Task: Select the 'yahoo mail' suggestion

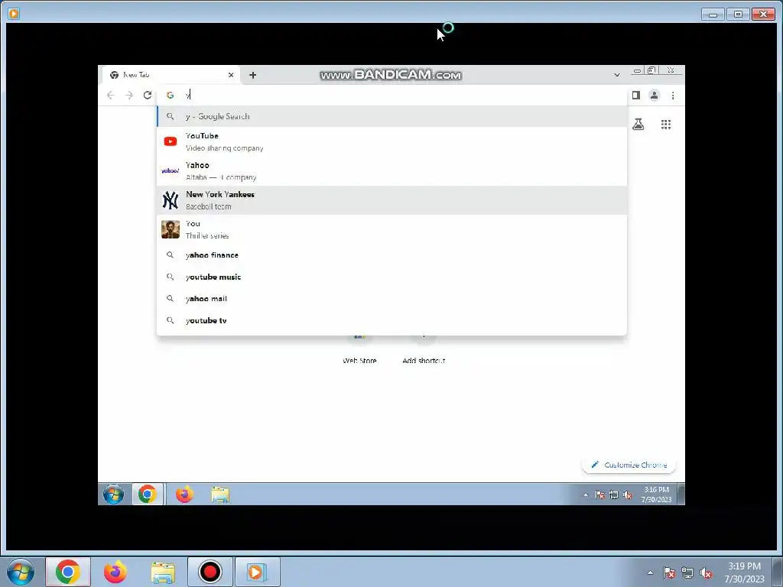Action: [x=392, y=299]
